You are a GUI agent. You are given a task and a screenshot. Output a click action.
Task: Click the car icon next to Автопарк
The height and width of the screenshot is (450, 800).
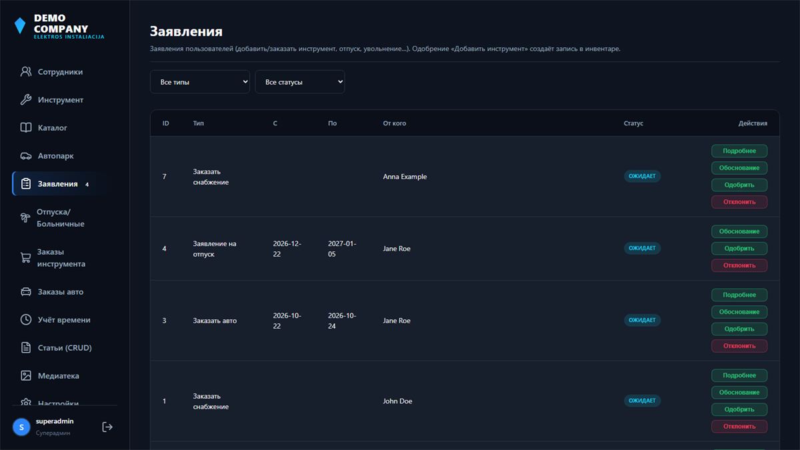(x=26, y=156)
